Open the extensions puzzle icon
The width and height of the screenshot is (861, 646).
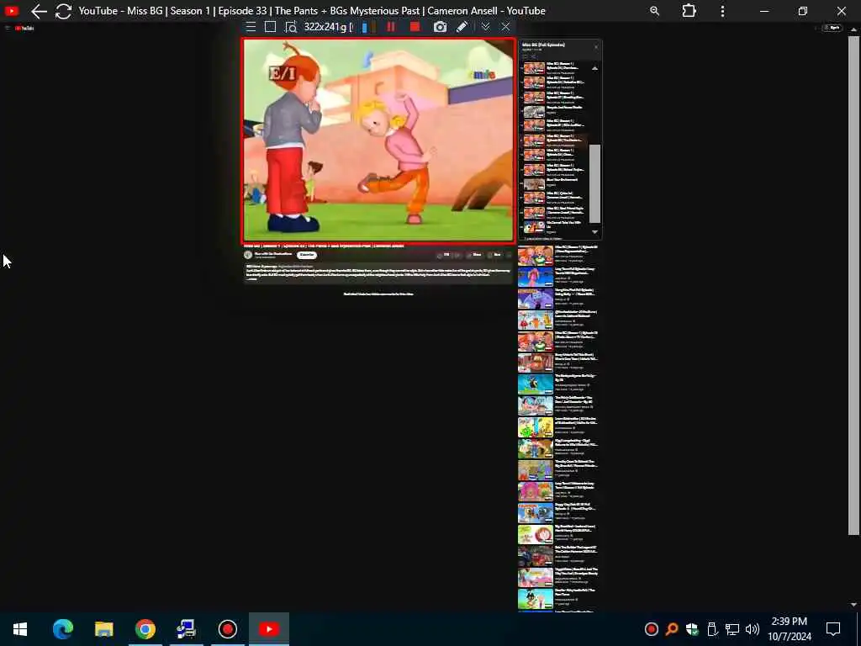click(x=689, y=11)
